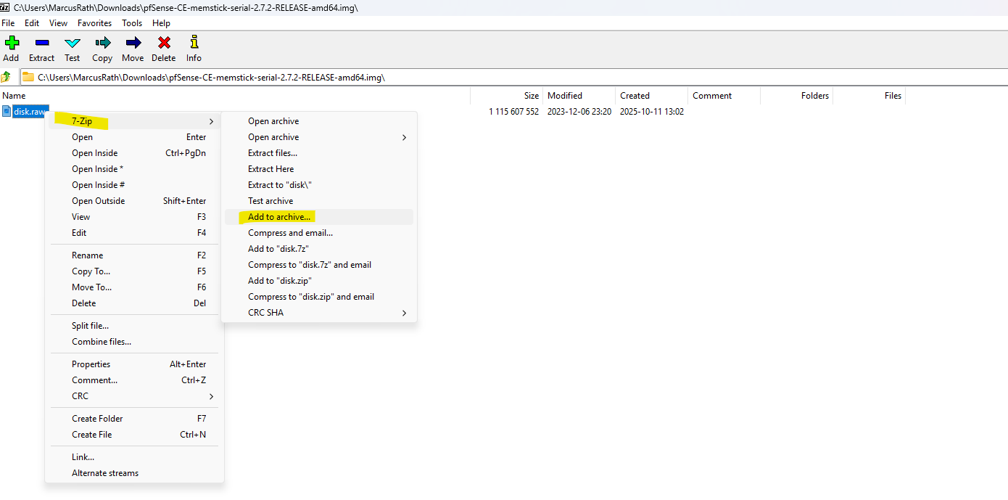Screen dimensions: 1008x500
Task: Expand the CRC SHA submenu
Action: pos(319,313)
